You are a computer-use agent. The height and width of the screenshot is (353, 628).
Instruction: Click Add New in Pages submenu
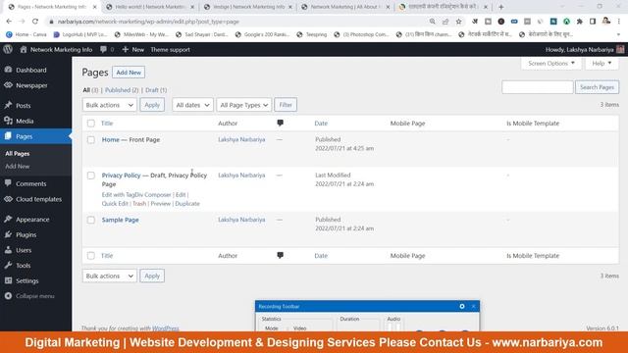[18, 166]
